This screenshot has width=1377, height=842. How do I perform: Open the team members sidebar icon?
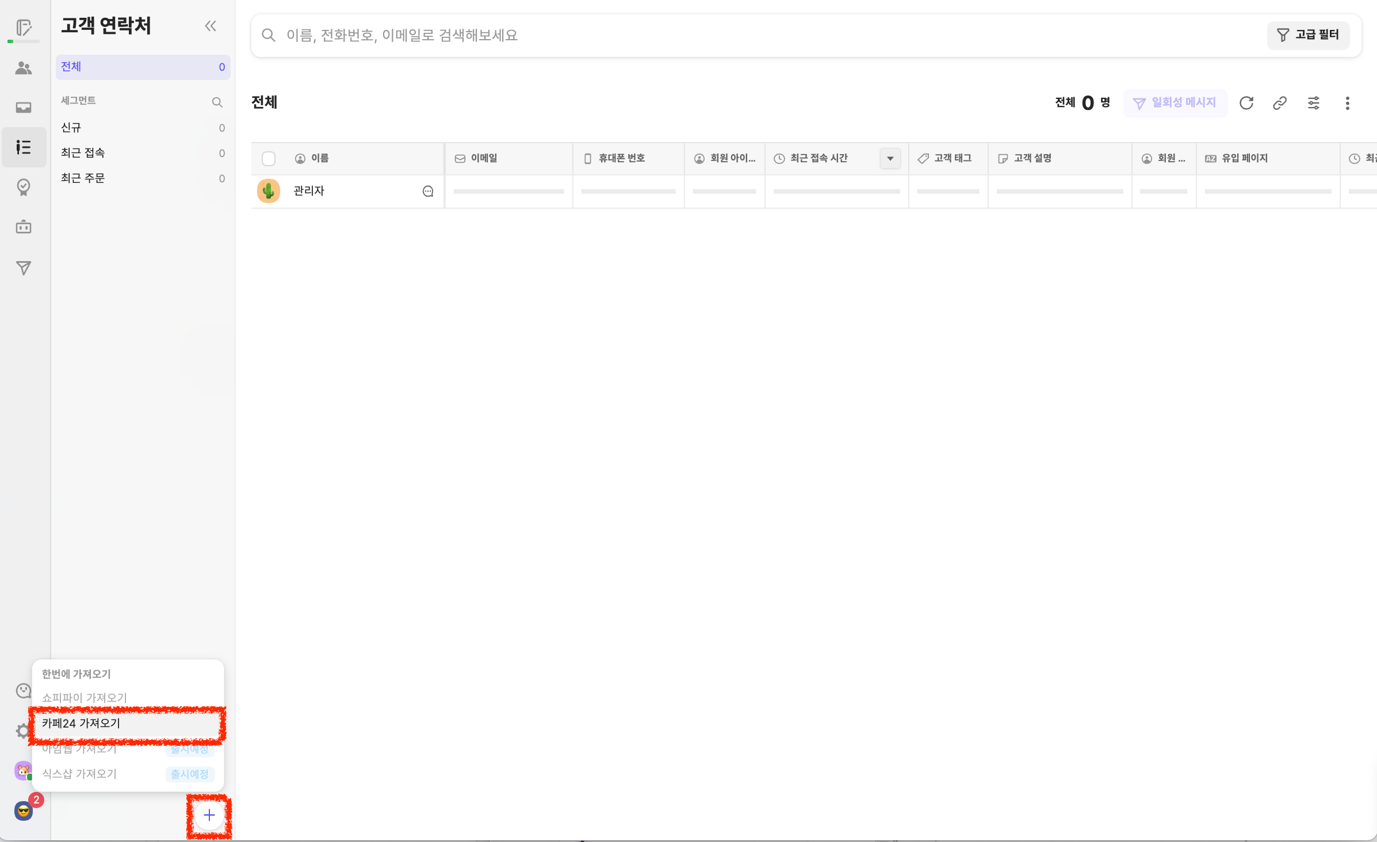coord(24,68)
